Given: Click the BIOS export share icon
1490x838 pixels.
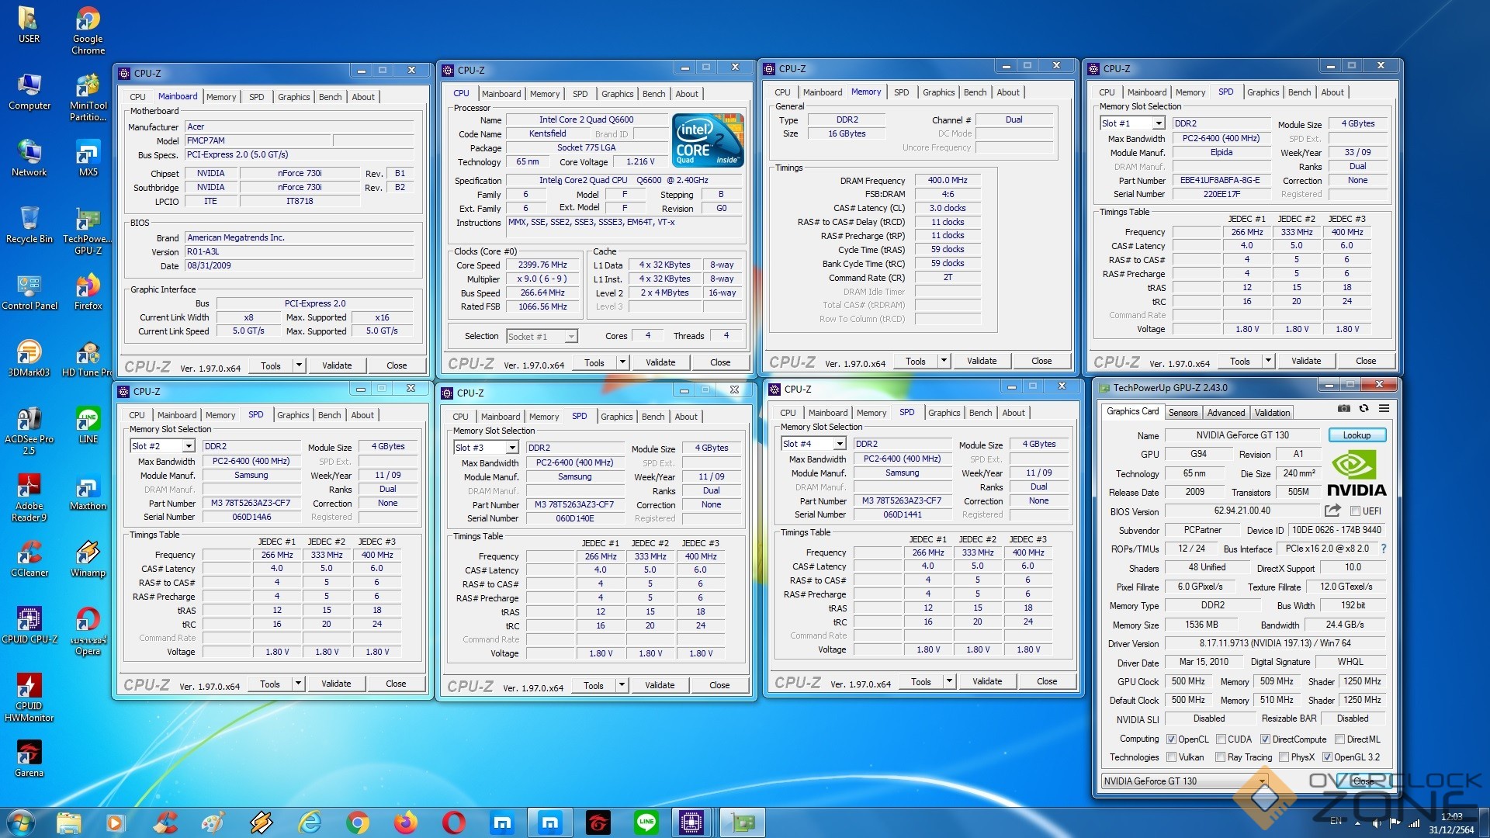Looking at the screenshot, I should coord(1332,511).
